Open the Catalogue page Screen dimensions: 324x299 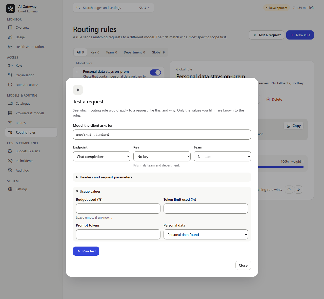tap(31, 103)
